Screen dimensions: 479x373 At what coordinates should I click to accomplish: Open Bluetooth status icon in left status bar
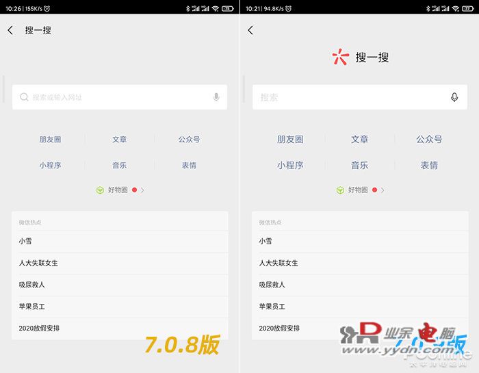click(188, 8)
